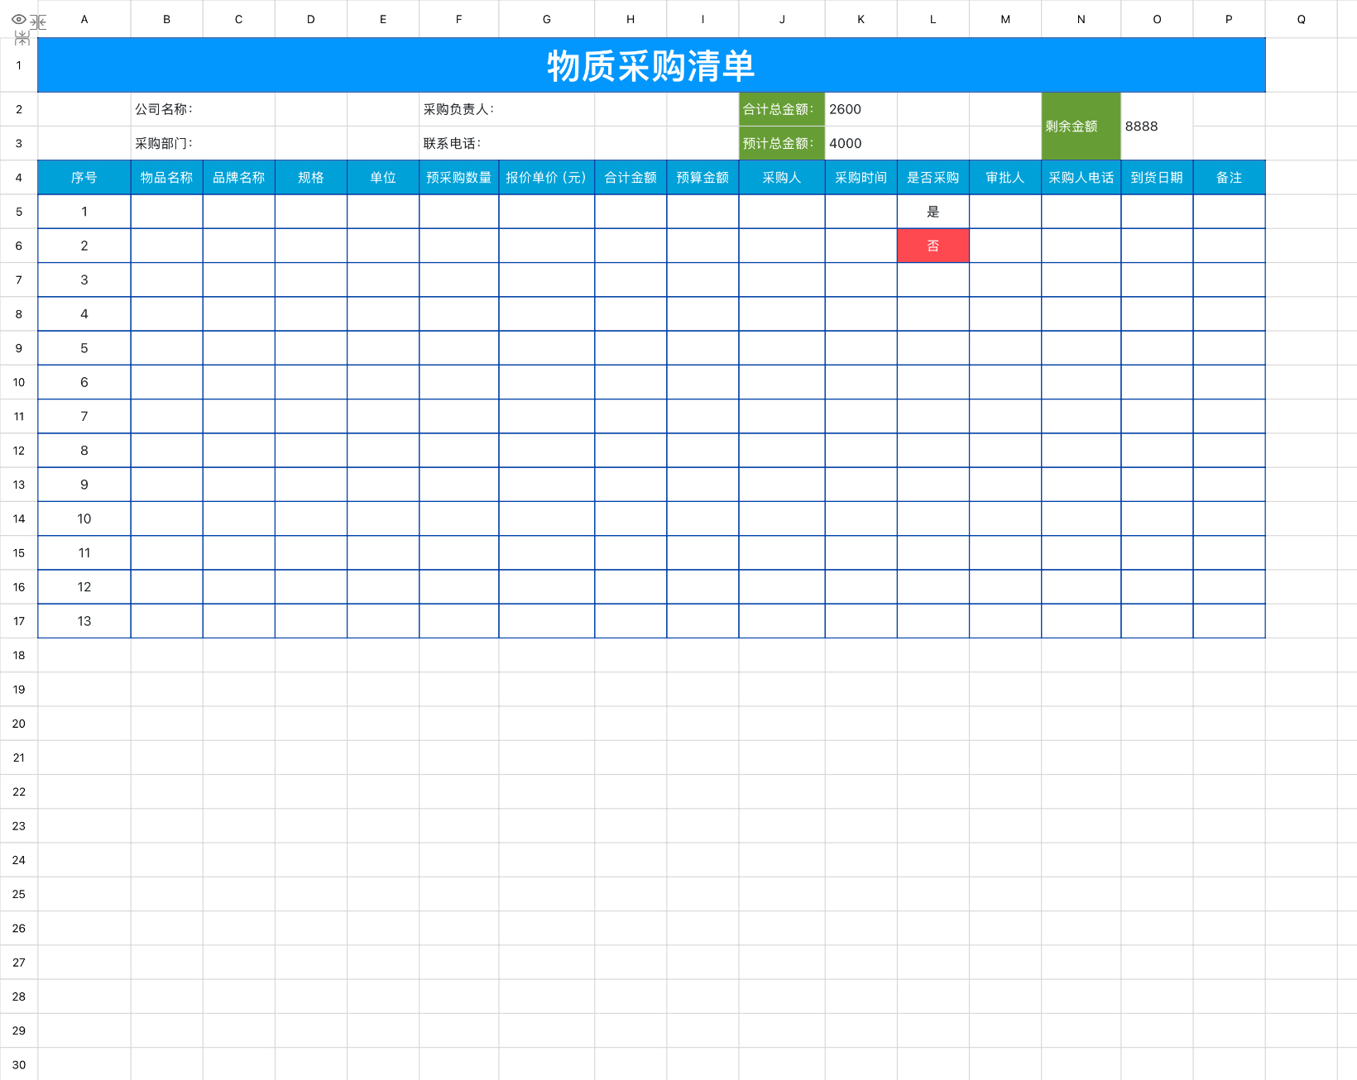1357x1080 pixels.
Task: Select row header 17
Action: point(19,621)
